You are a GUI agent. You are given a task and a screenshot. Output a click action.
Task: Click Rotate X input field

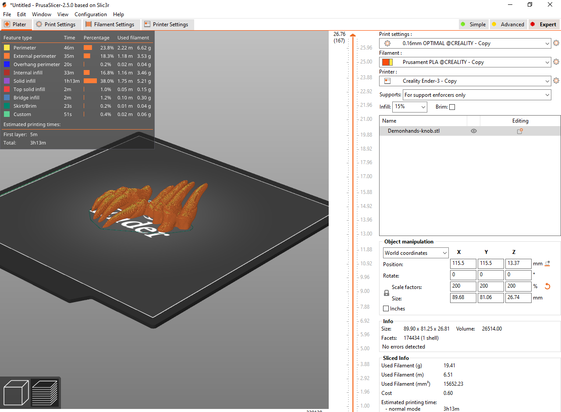[463, 275]
